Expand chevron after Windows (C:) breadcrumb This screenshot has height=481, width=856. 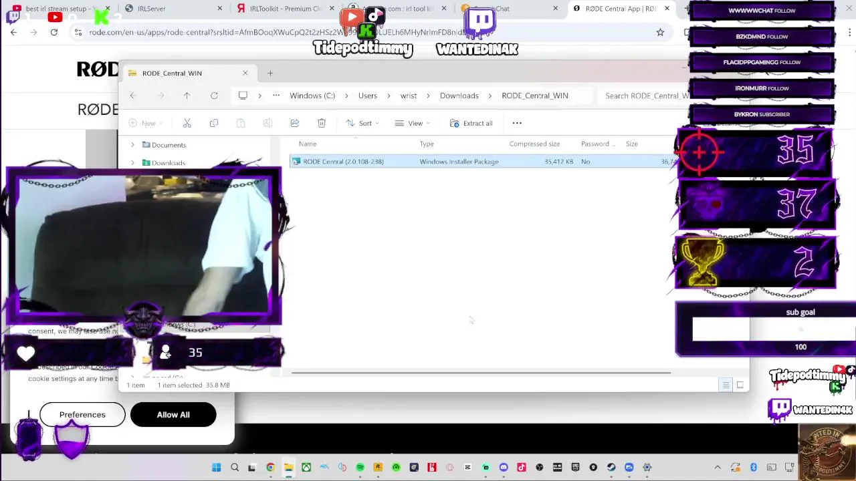(347, 96)
